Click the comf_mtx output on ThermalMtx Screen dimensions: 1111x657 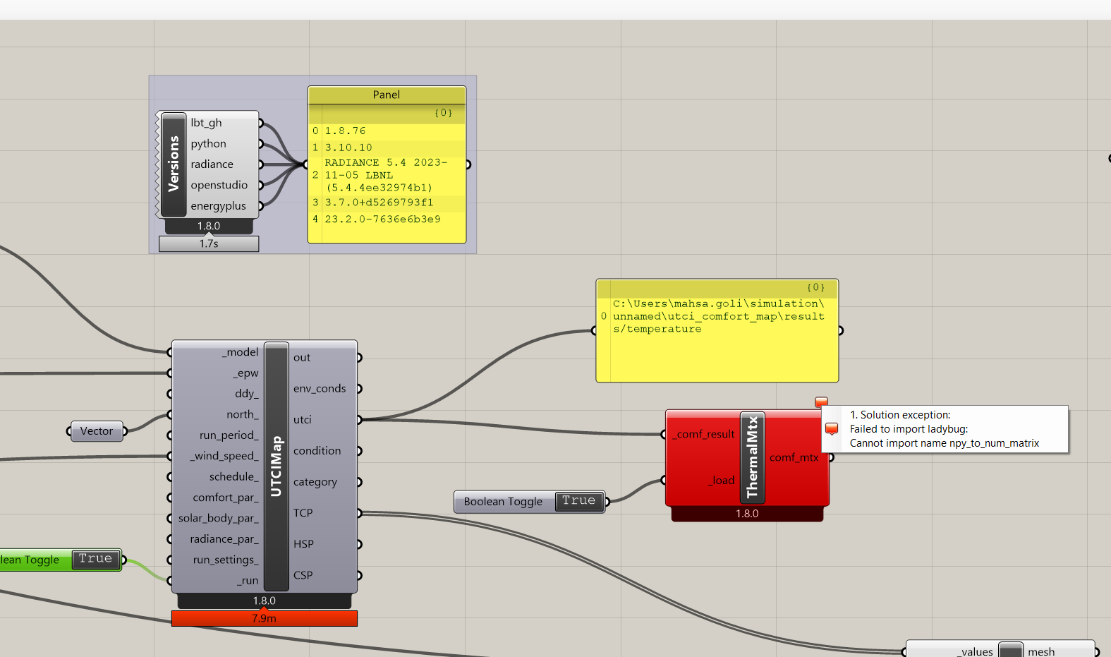tap(794, 458)
